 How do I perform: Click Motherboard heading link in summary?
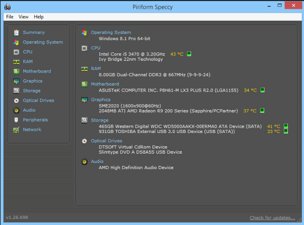tap(105, 84)
